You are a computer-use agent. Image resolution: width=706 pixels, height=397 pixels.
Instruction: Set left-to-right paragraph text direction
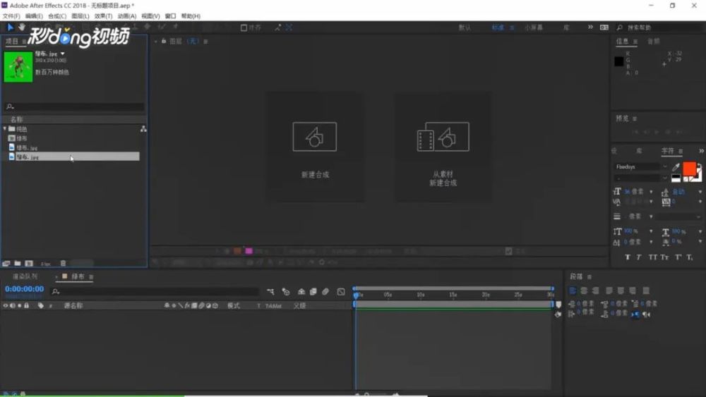point(635,314)
